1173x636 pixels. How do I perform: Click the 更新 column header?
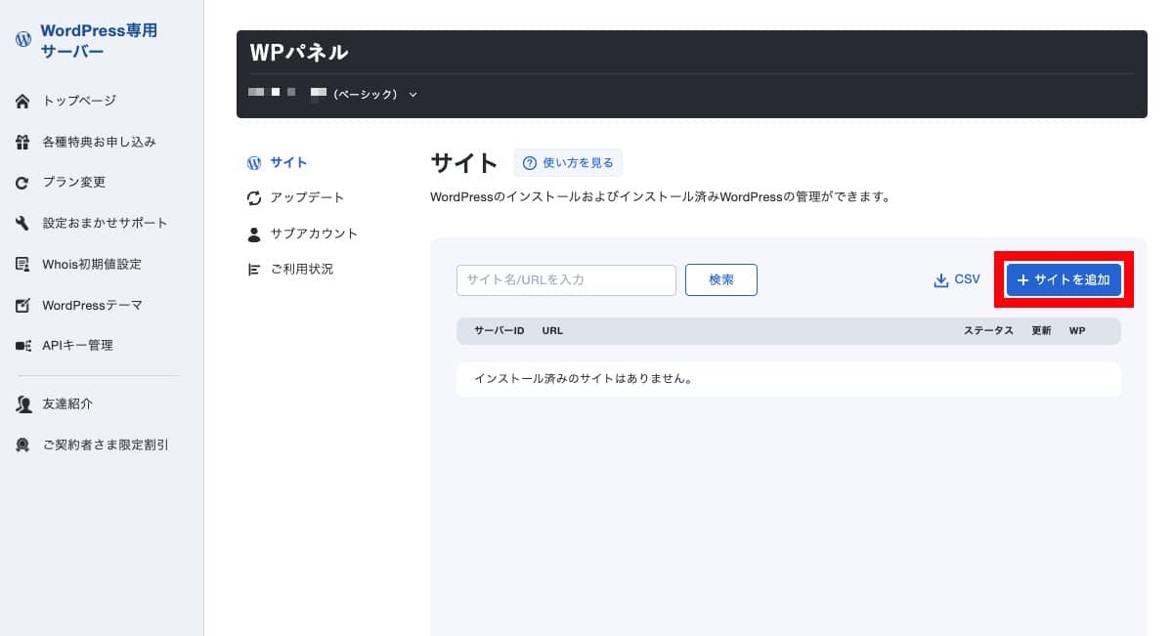point(1041,331)
